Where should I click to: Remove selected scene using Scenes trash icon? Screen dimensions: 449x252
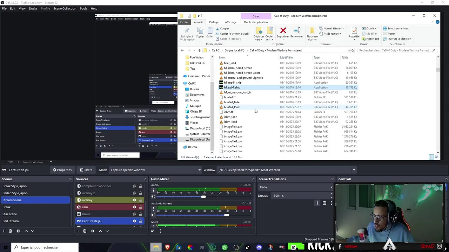(10, 231)
